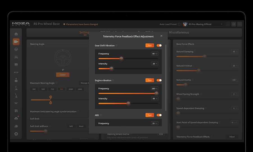Test the Engine vibration effect
The image size is (253, 152).
coord(150,80)
